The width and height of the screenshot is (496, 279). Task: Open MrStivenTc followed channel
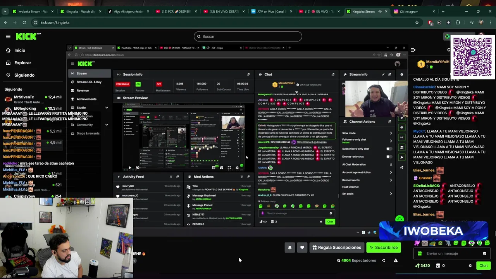point(33,99)
